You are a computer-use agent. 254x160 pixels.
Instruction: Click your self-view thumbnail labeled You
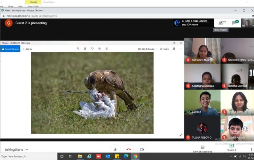247,23
